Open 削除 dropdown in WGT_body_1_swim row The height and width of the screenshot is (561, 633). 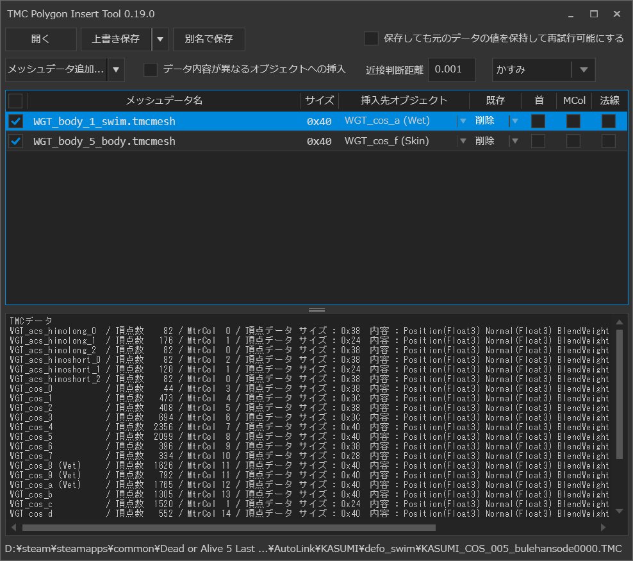514,121
